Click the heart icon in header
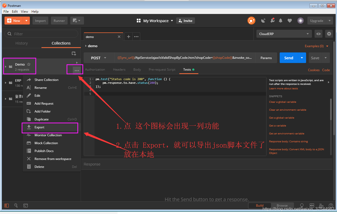The image size is (337, 214). [x=290, y=21]
